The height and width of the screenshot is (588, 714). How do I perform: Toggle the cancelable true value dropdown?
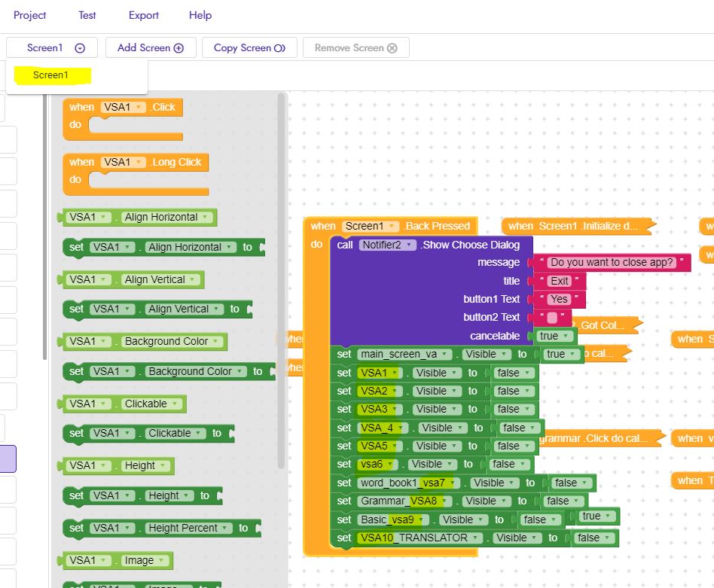coord(569,336)
